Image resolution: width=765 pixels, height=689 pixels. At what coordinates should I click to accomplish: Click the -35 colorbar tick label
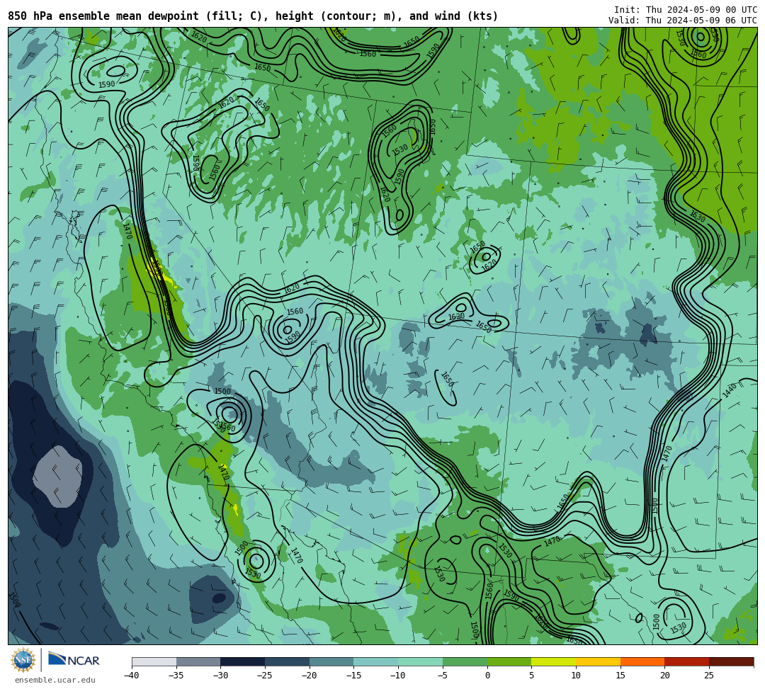[176, 676]
